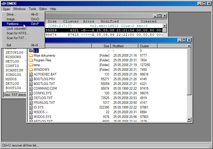Click the CONFIG.SYS file icon
The height and width of the screenshot is (149, 213).
31,93
